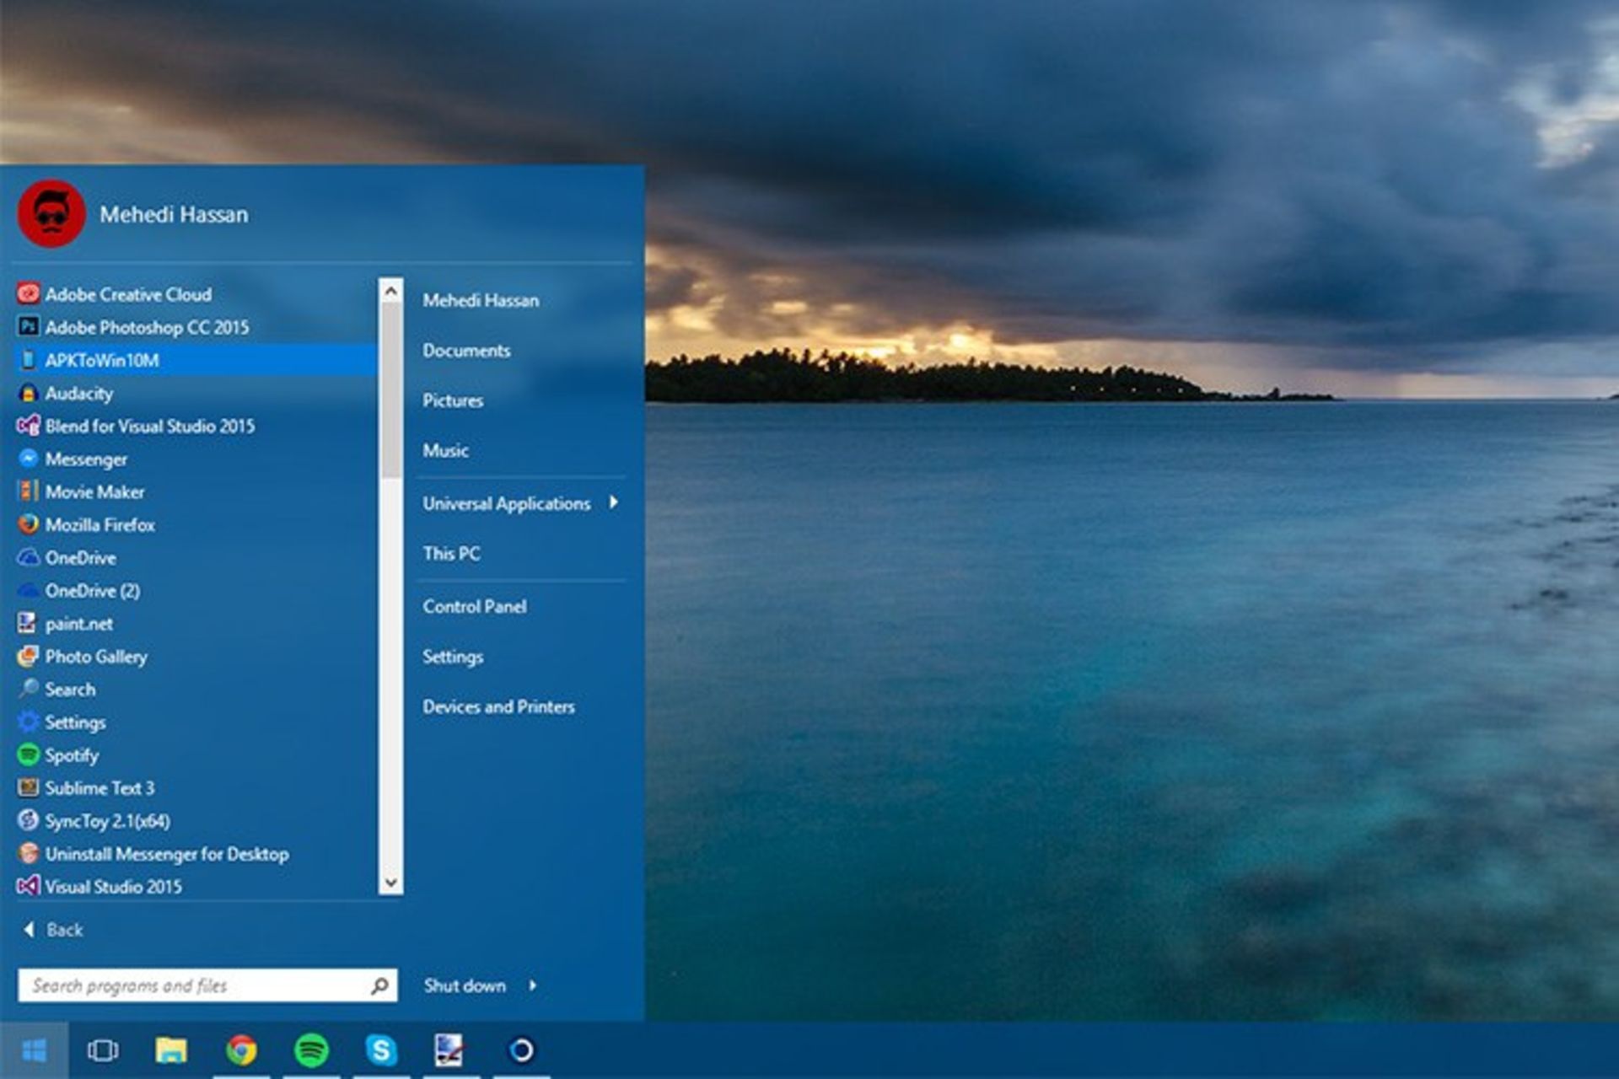Select "Blend for Visual Studio 2015" text
The height and width of the screenshot is (1079, 1619).
click(x=150, y=426)
